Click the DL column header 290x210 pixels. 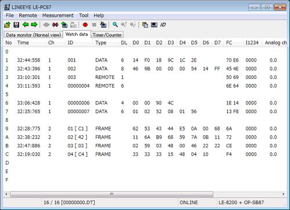(x=124, y=42)
